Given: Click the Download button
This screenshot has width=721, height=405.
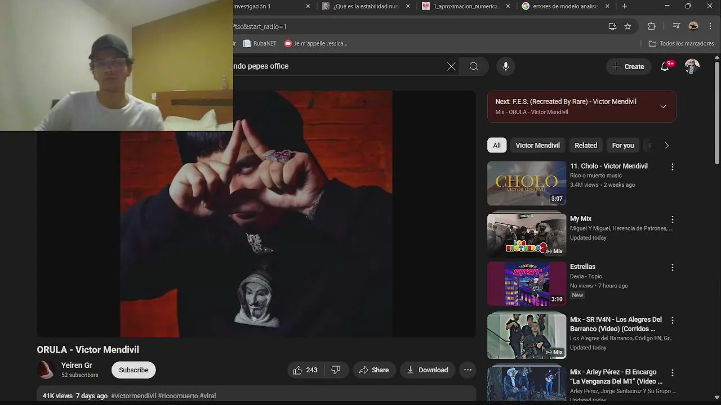Looking at the screenshot, I should click(x=428, y=370).
